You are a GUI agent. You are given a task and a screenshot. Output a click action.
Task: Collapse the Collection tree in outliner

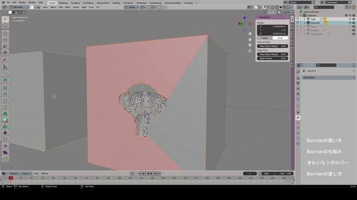301,16
